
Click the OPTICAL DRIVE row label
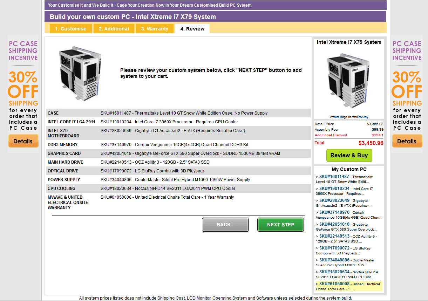63,171
